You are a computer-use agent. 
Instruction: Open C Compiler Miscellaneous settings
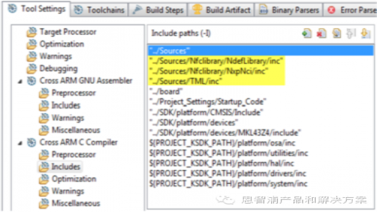[x=76, y=203]
